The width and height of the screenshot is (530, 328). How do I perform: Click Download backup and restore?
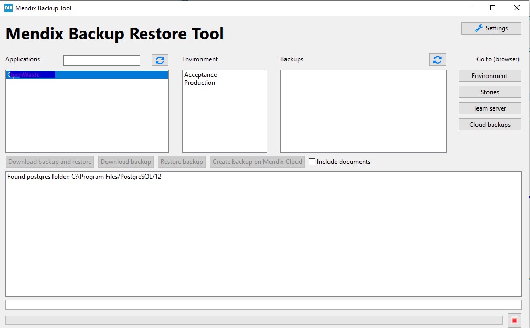[x=50, y=161]
